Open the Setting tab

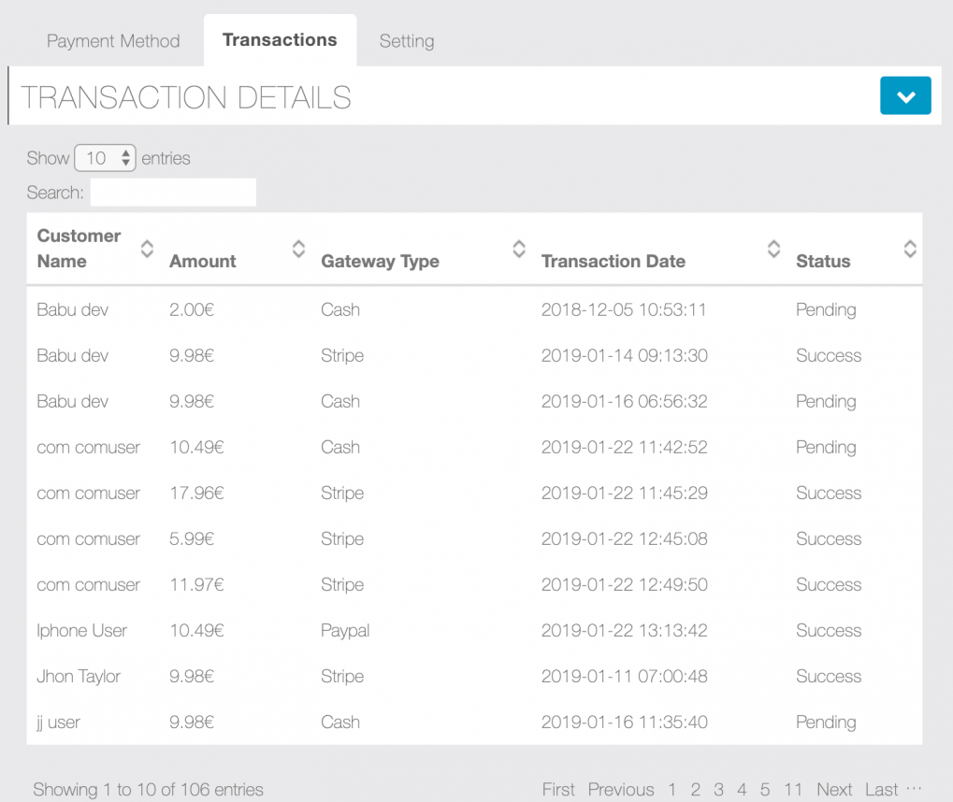pos(406,41)
